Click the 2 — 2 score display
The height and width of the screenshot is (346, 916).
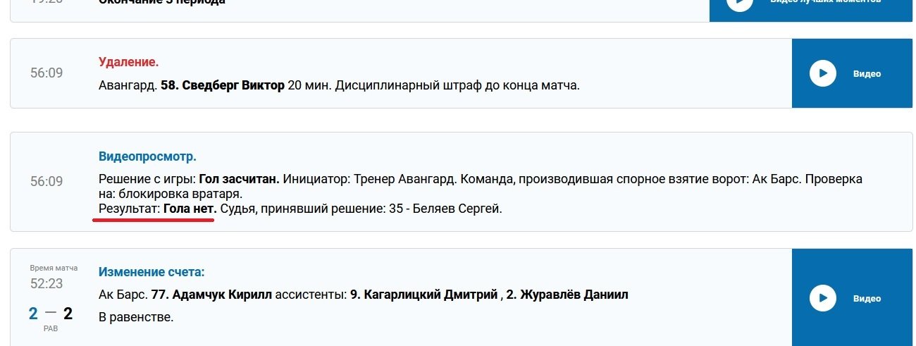(x=51, y=313)
